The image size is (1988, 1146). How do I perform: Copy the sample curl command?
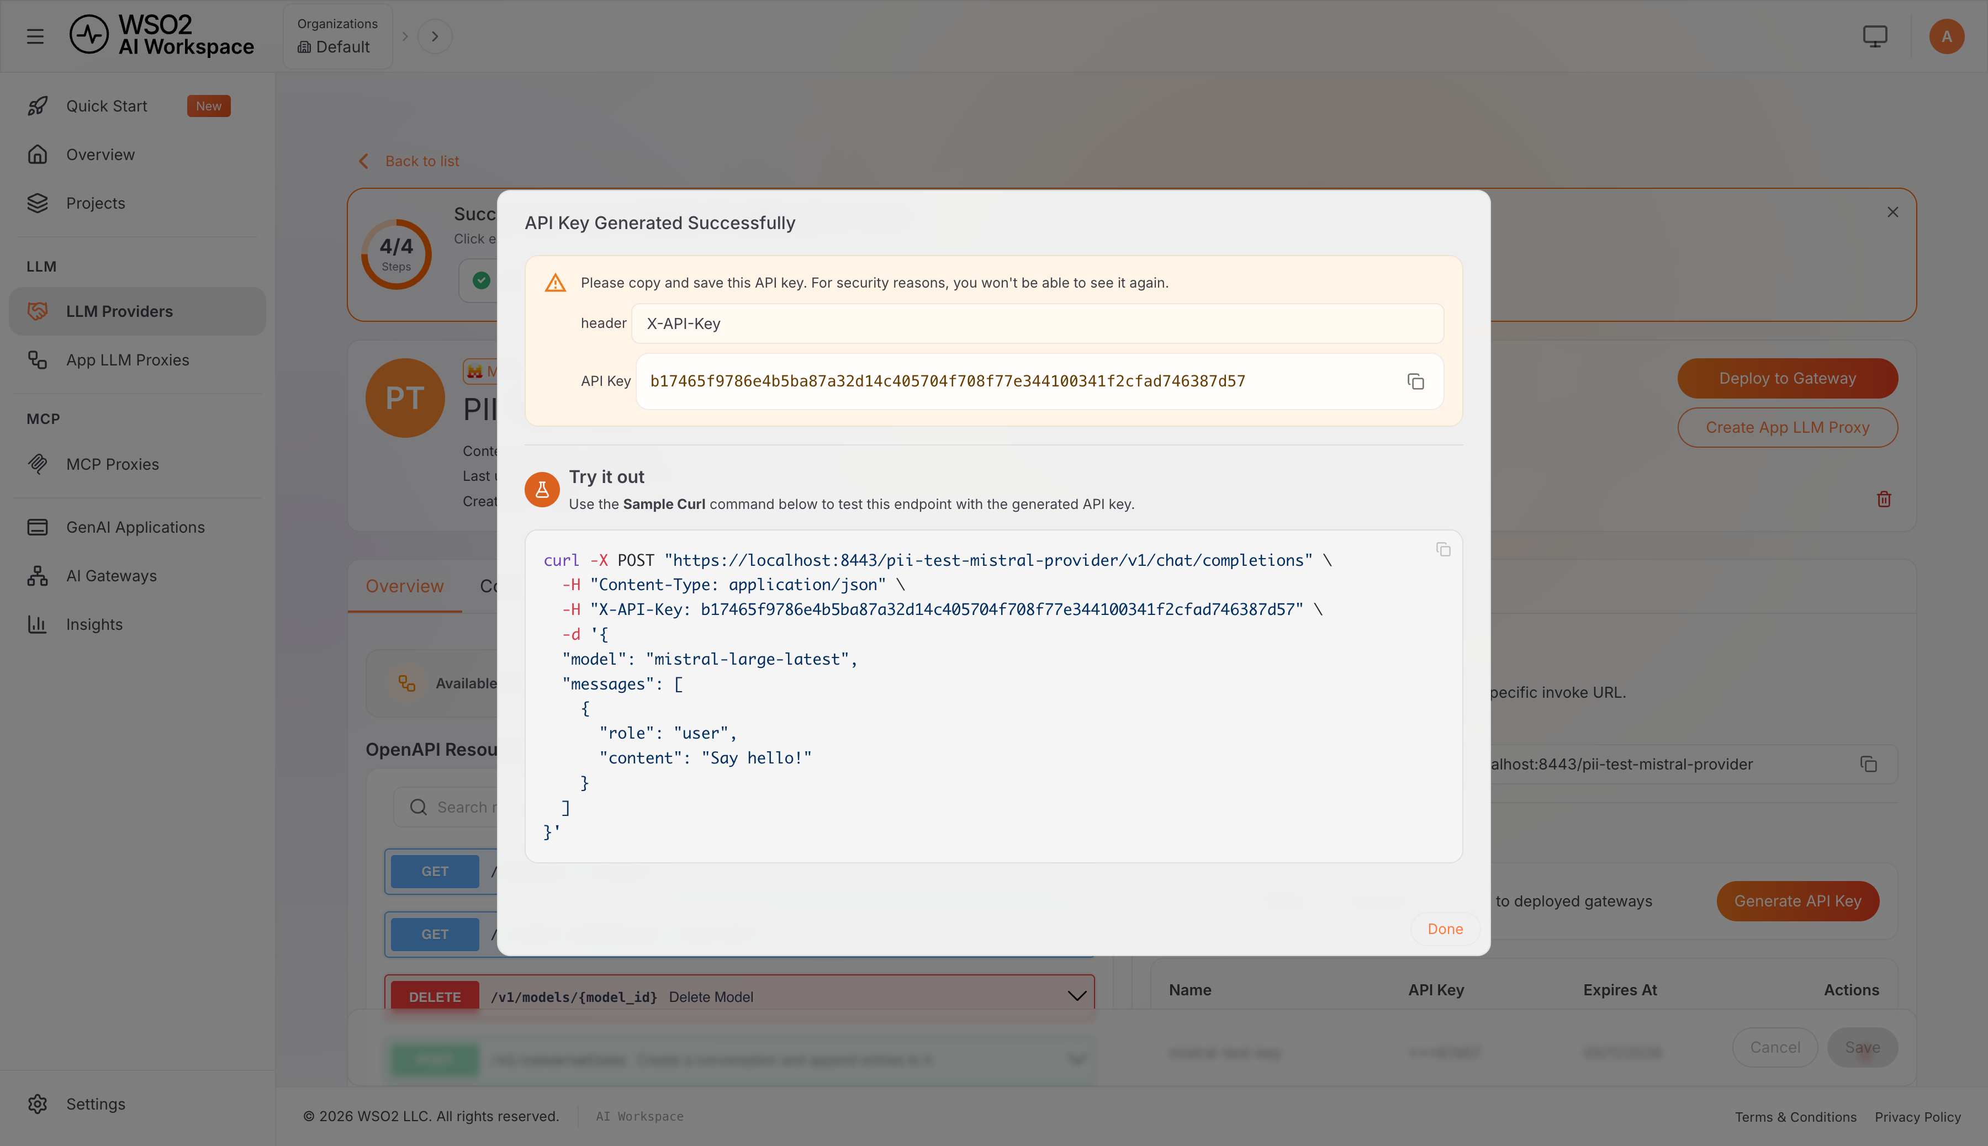coord(1442,549)
